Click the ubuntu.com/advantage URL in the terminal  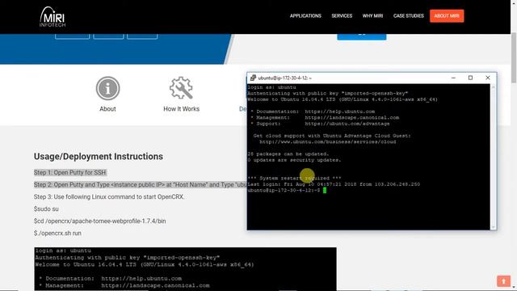tap(347, 124)
